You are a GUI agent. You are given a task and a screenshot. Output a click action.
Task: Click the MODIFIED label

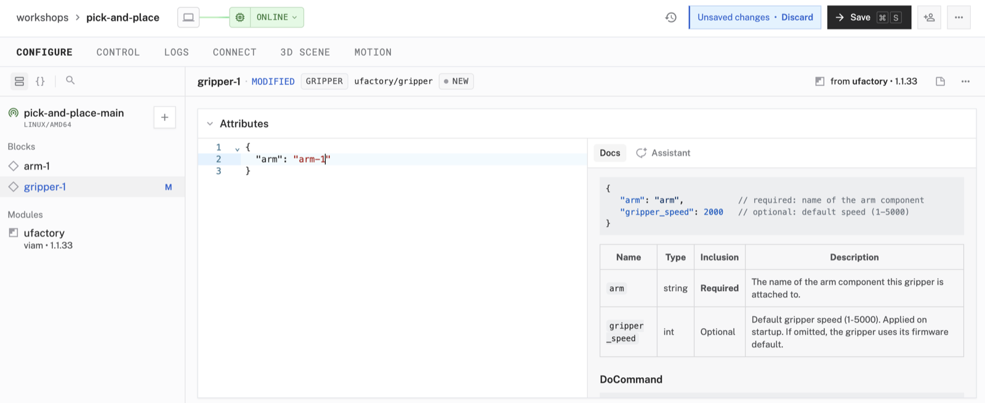pyautogui.click(x=273, y=81)
